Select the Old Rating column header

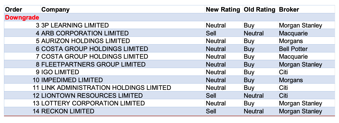[x=260, y=10]
